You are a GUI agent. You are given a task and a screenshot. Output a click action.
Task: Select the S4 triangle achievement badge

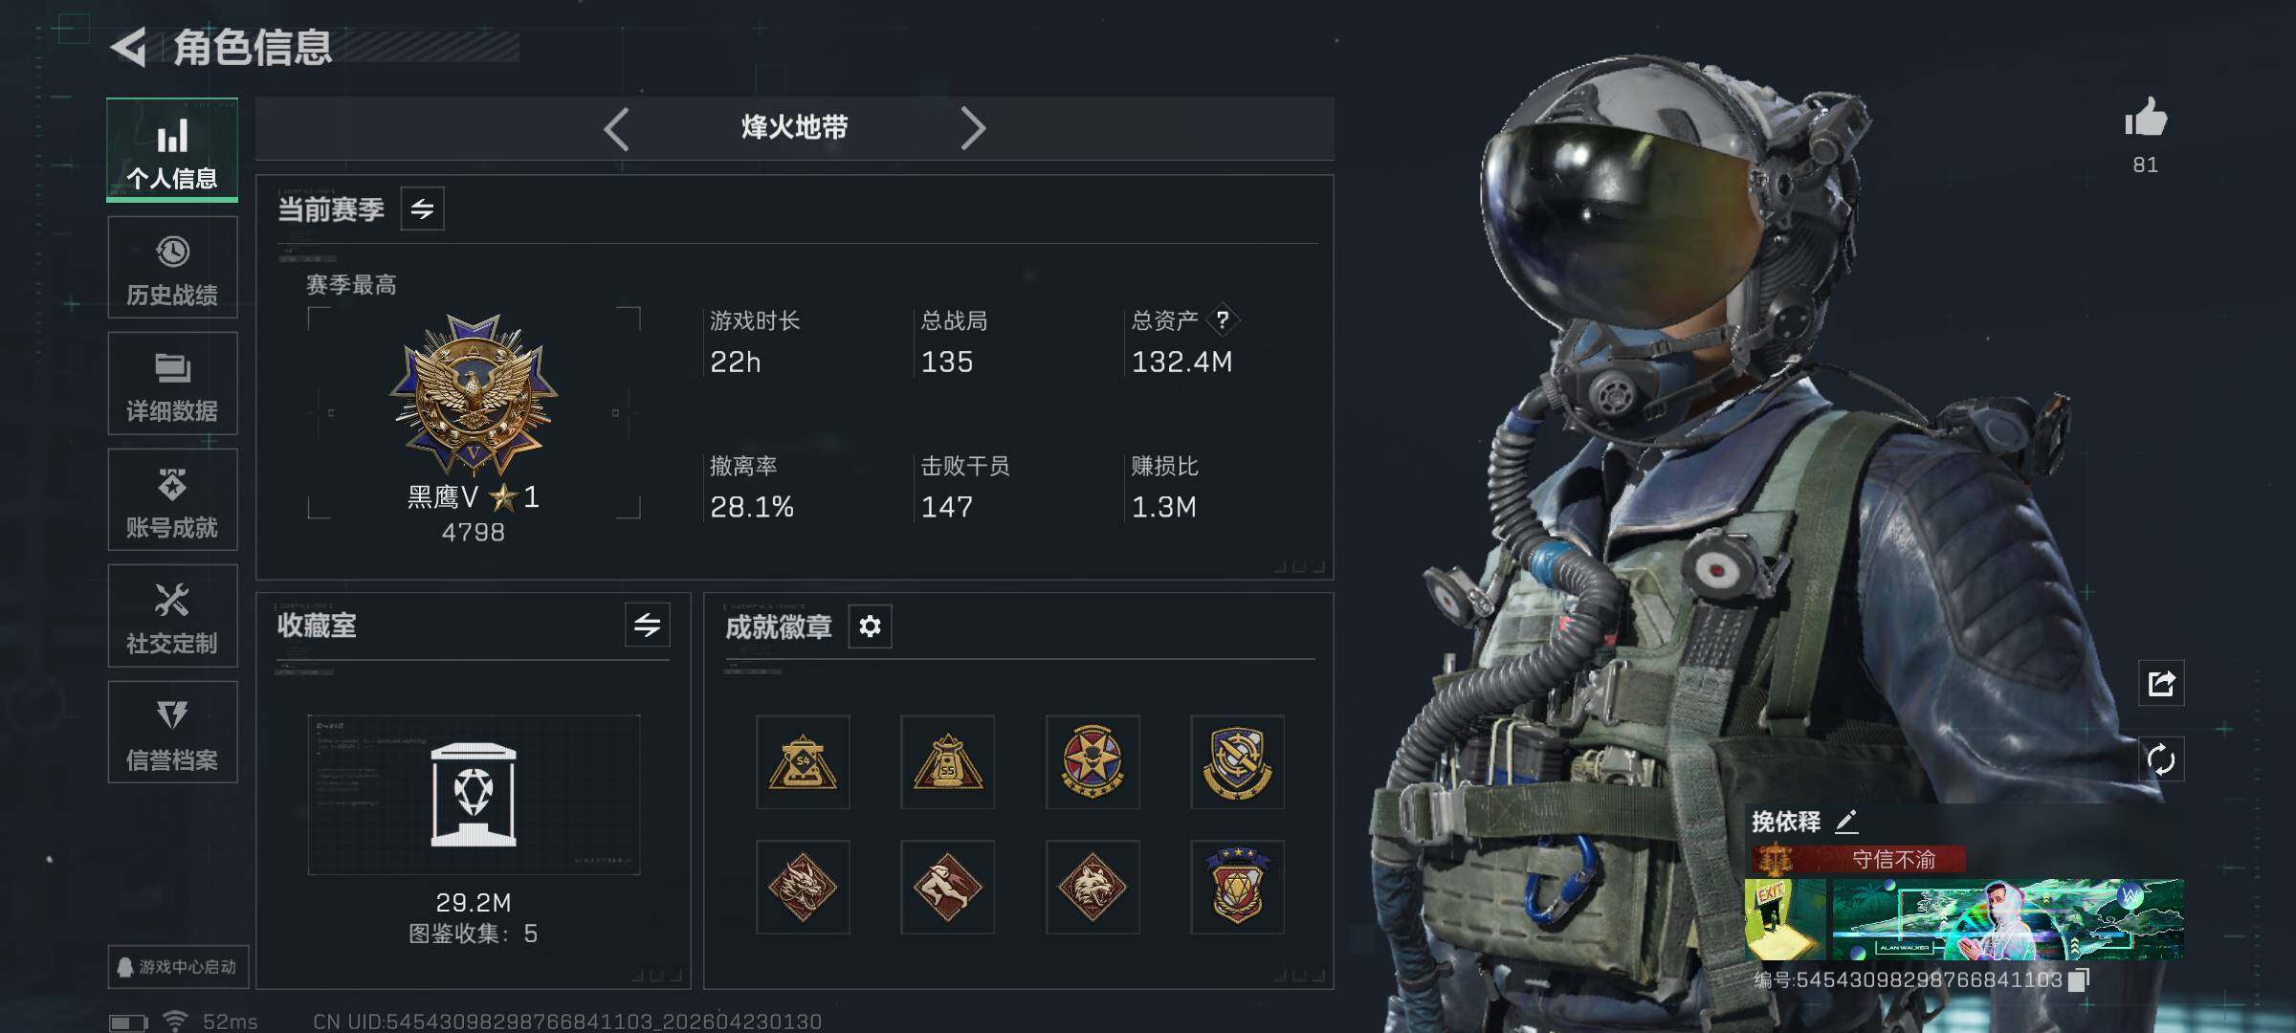(x=803, y=762)
